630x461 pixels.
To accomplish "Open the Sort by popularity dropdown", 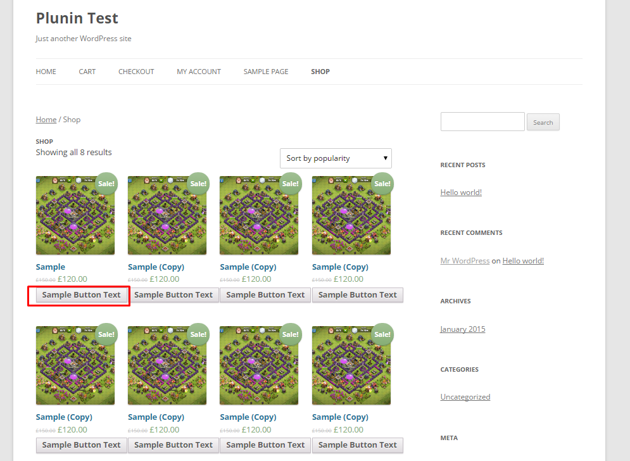I will coord(336,158).
